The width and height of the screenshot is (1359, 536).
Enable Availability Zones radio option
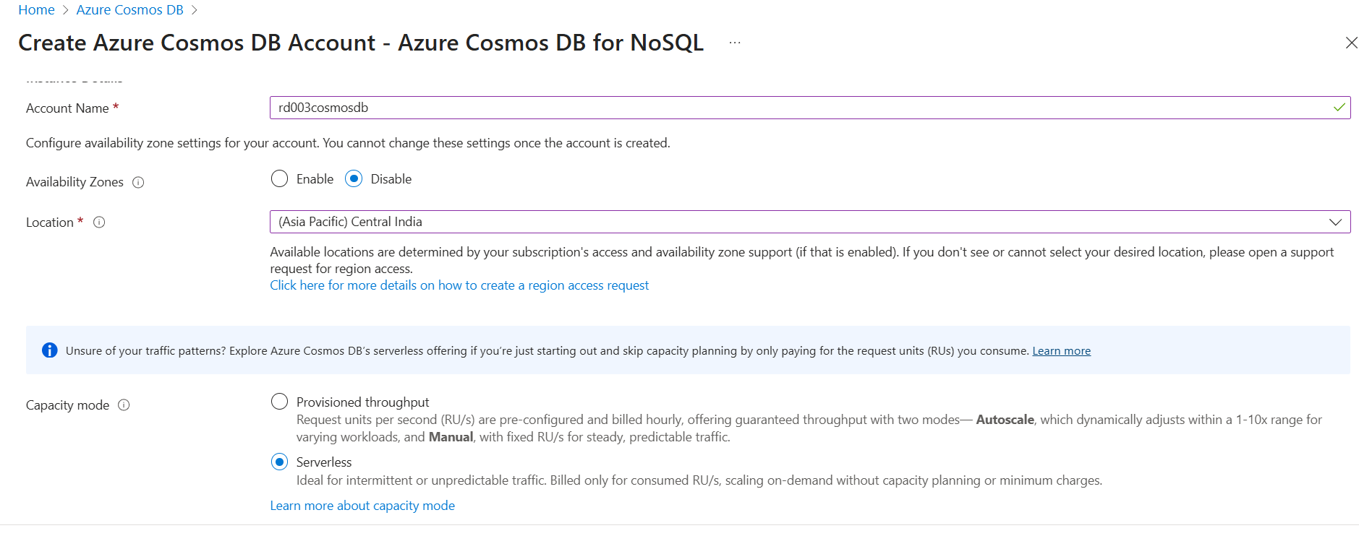pos(280,179)
